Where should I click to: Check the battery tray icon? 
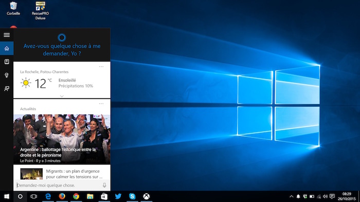click(312, 196)
